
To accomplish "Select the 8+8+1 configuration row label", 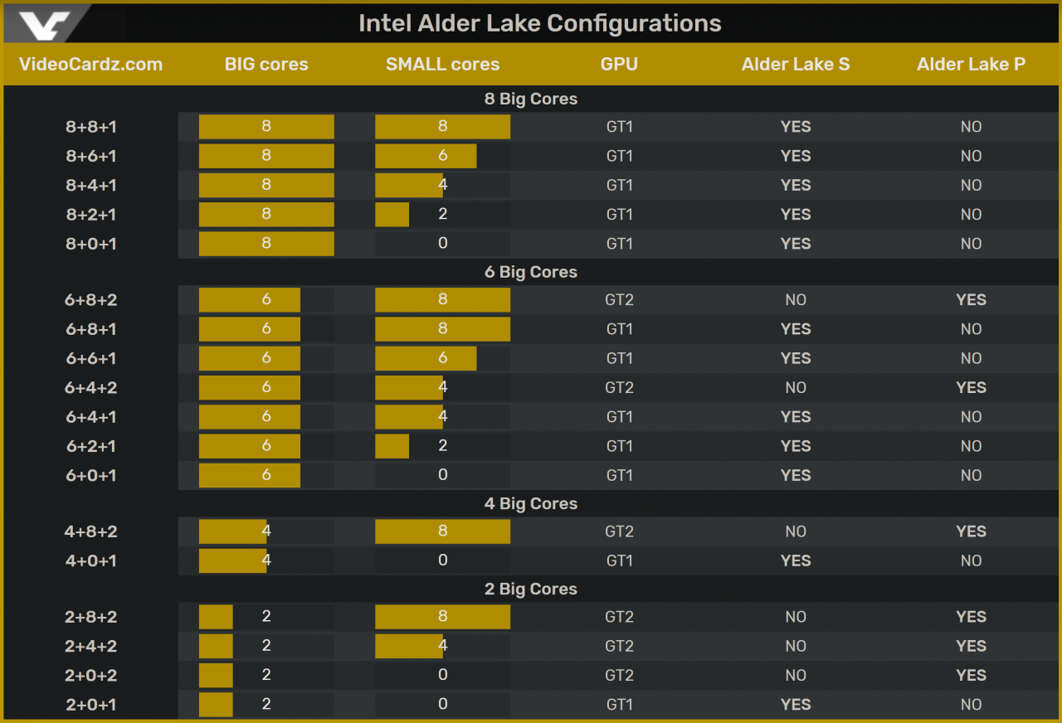I will click(x=90, y=127).
